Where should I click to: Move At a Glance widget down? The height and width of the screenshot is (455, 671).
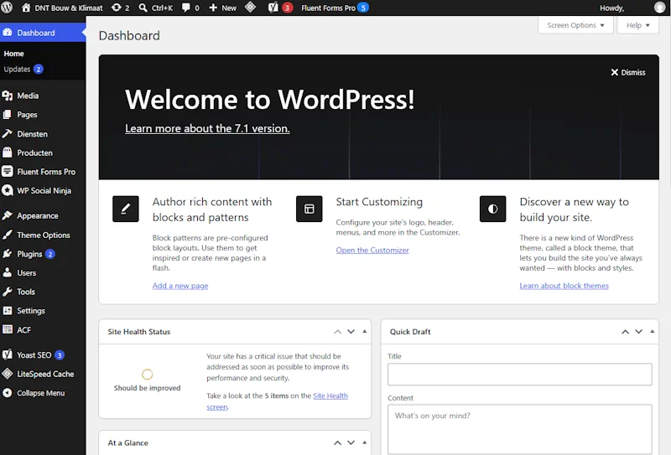point(351,443)
